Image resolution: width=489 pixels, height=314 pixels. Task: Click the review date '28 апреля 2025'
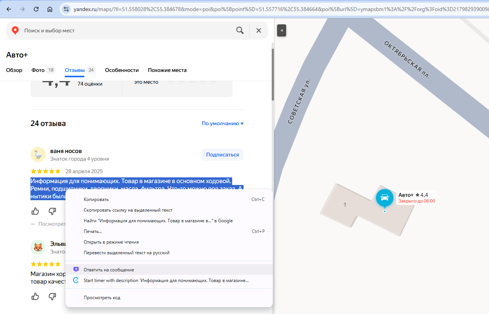[x=84, y=171]
